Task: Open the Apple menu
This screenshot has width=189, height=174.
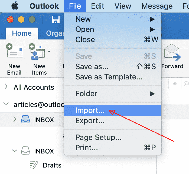Action: (x=15, y=6)
